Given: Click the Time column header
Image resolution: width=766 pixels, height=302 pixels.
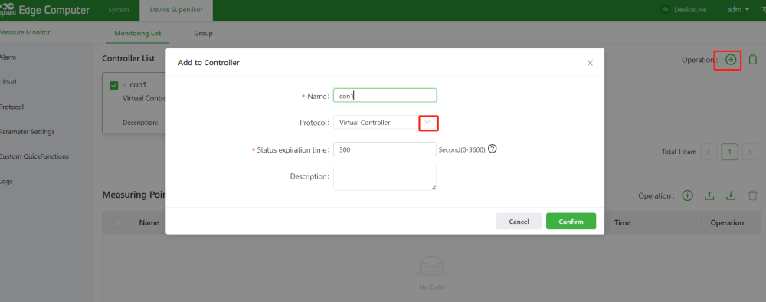Looking at the screenshot, I should 622,223.
